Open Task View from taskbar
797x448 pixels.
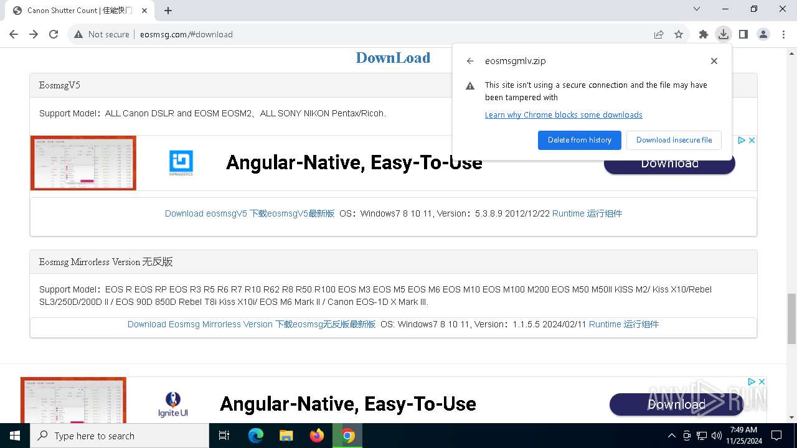click(x=224, y=436)
